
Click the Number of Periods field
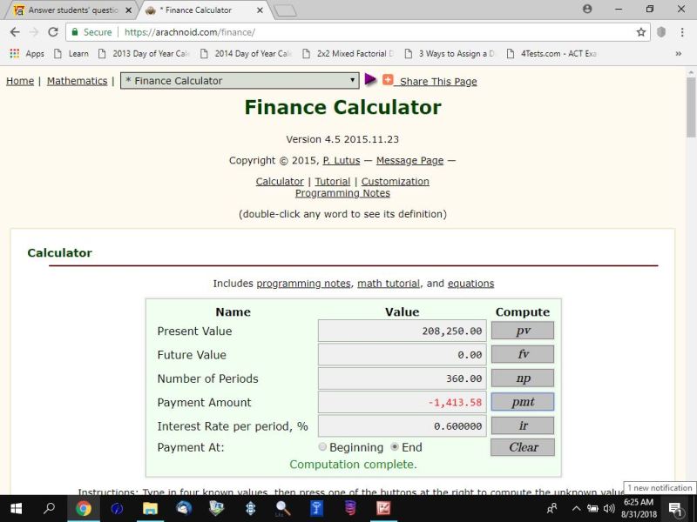click(x=403, y=378)
